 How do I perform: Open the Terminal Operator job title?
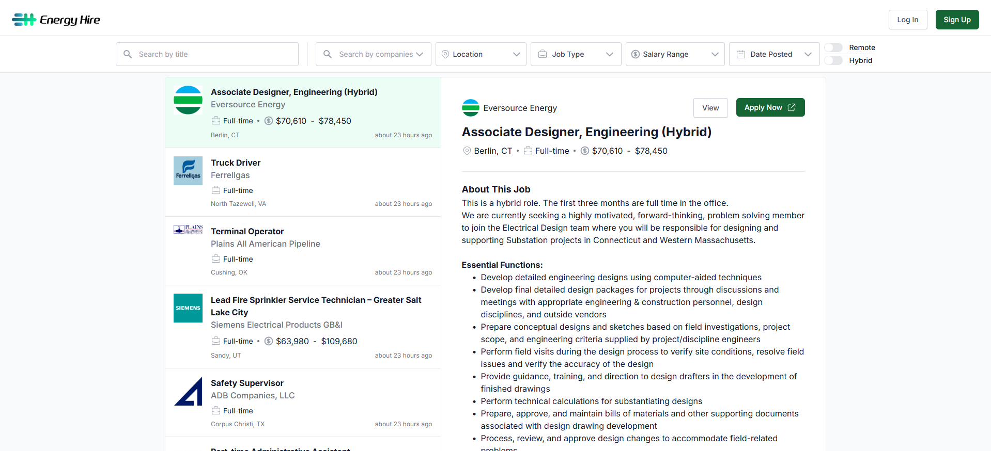(247, 231)
